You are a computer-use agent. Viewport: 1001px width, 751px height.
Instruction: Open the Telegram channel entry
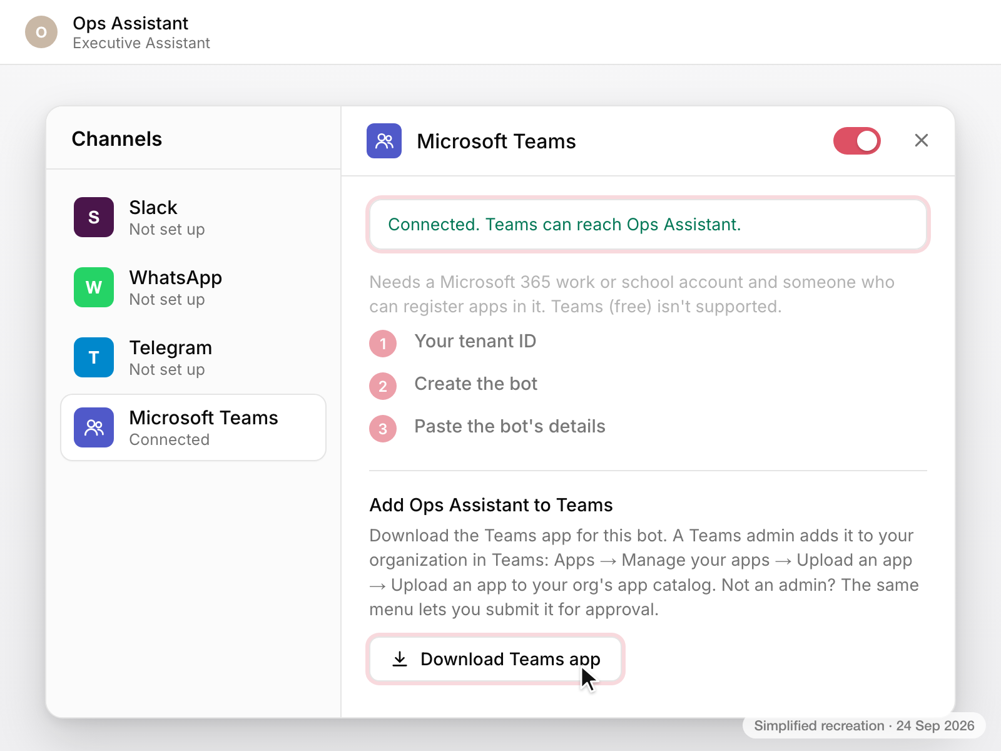[x=193, y=357]
